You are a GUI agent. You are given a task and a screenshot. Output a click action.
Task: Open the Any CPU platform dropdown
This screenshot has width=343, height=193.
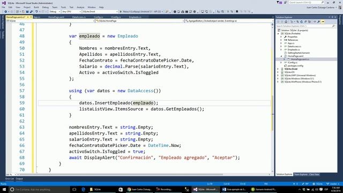[71, 12]
